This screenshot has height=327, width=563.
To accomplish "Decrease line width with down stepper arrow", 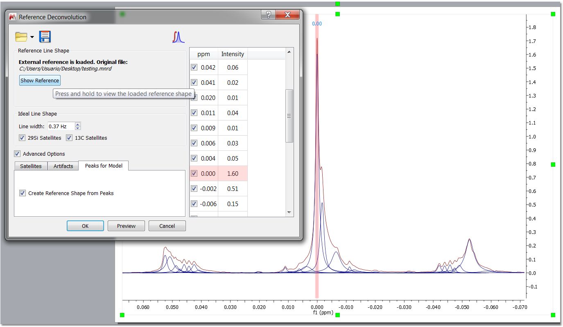I will [78, 129].
